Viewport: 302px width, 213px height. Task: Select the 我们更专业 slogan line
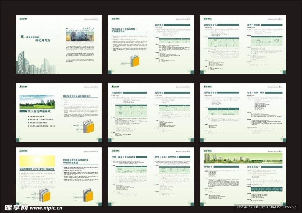(42, 40)
